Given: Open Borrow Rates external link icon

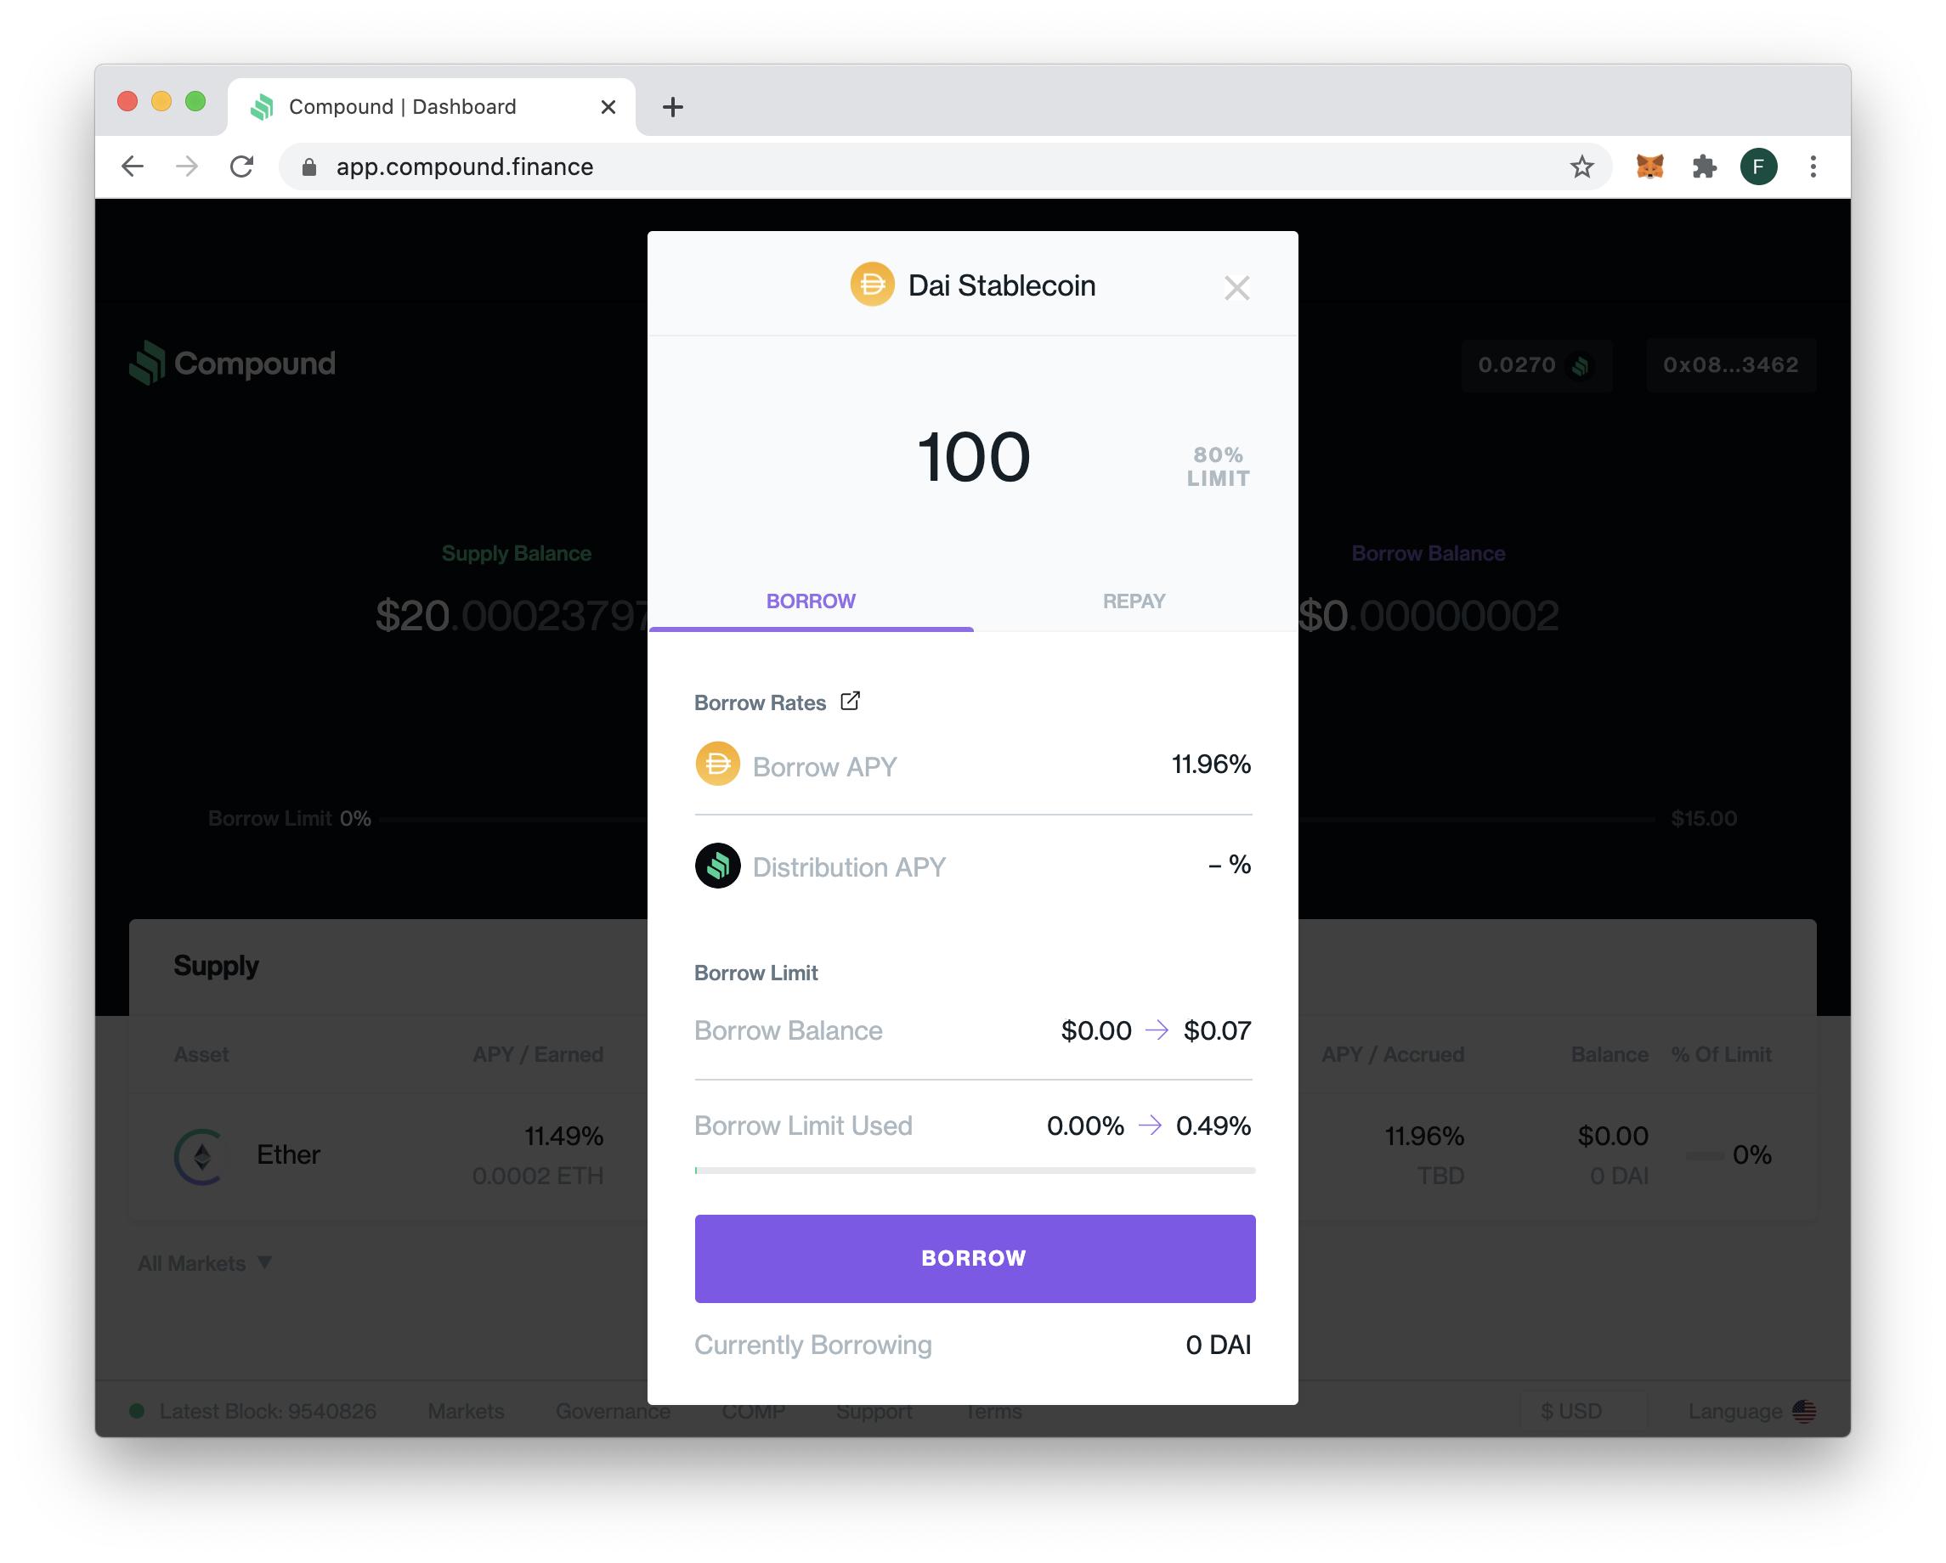Looking at the screenshot, I should point(851,701).
